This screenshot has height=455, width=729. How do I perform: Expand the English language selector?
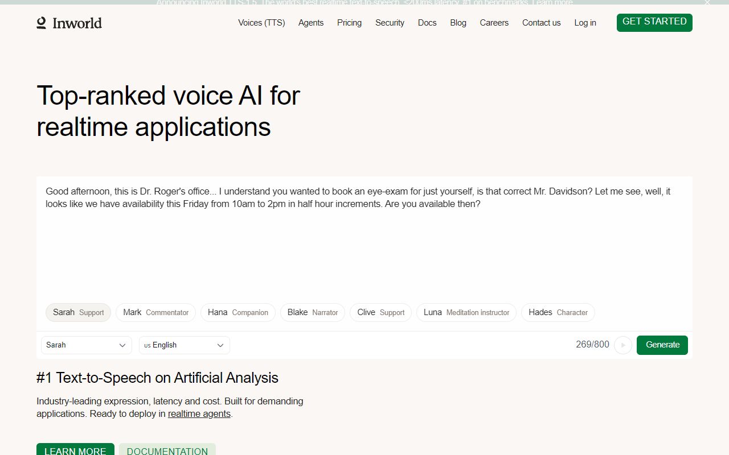click(185, 345)
